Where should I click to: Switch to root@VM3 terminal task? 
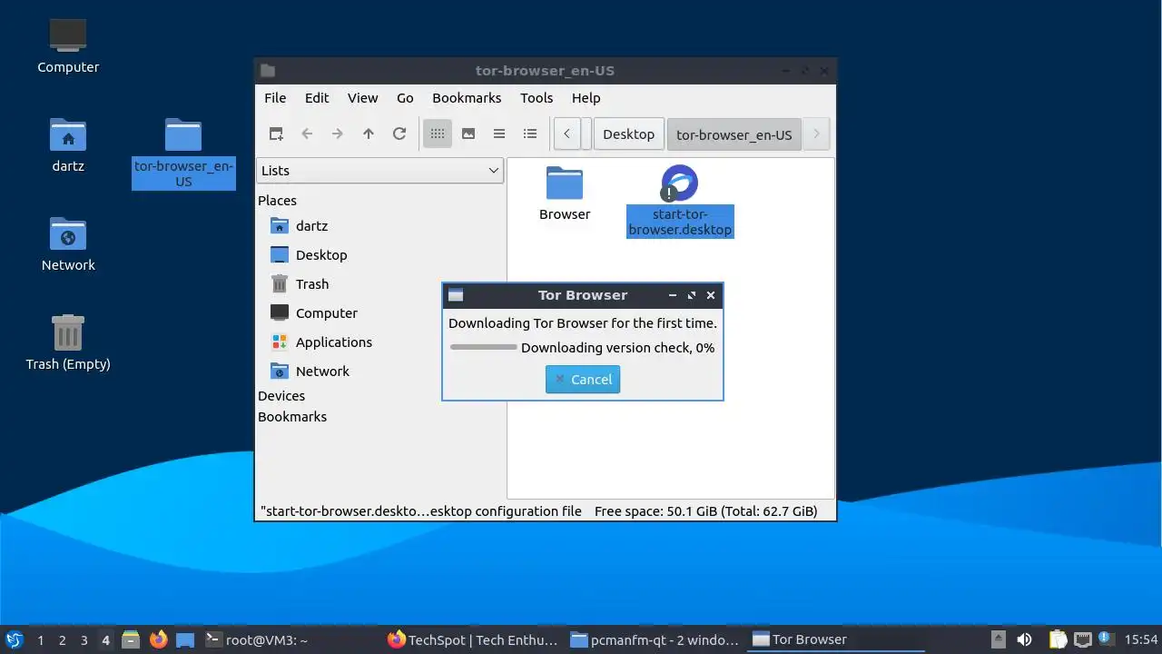pyautogui.click(x=290, y=639)
